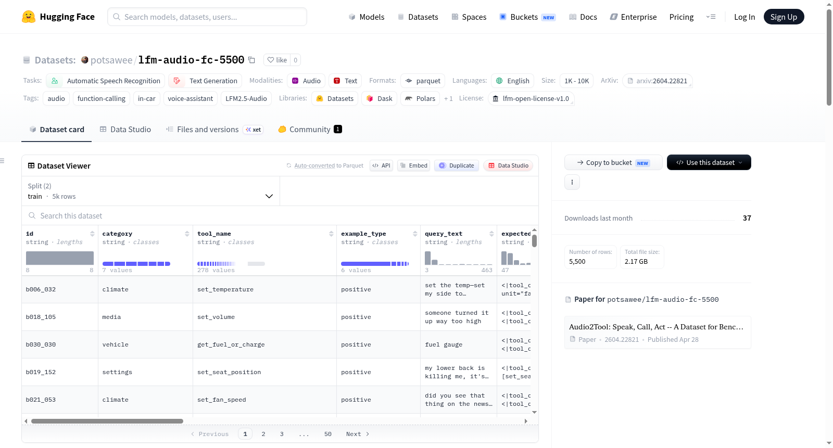The height and width of the screenshot is (448, 833).
Task: Select the in-car tag
Action: pos(147,98)
